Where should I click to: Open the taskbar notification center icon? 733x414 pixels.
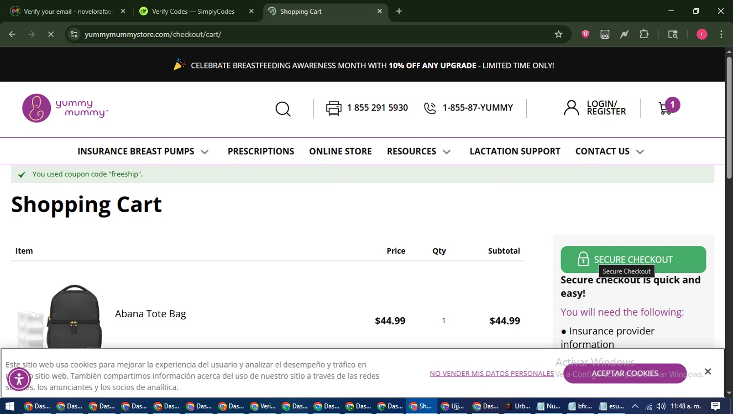[715, 406]
